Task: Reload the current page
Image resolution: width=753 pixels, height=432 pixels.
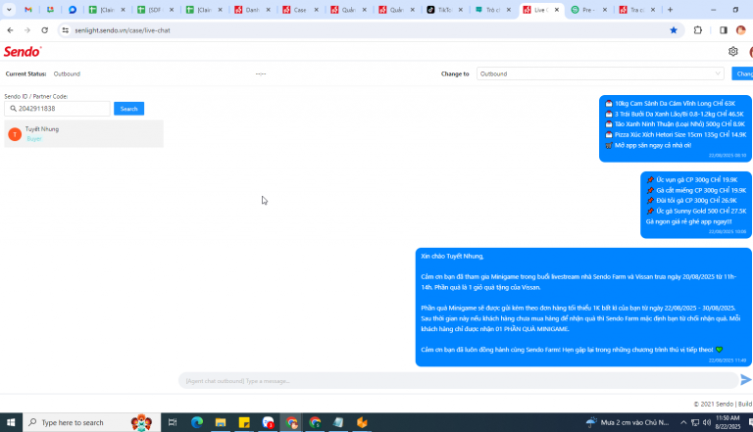Action: pos(45,30)
